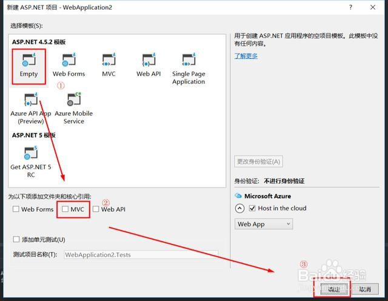This screenshot has width=388, height=301.
Task: Collapse the Microsoft Azure section chevron
Action: click(239, 208)
